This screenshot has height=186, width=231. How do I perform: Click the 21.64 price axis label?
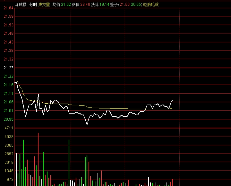coord(8,8)
